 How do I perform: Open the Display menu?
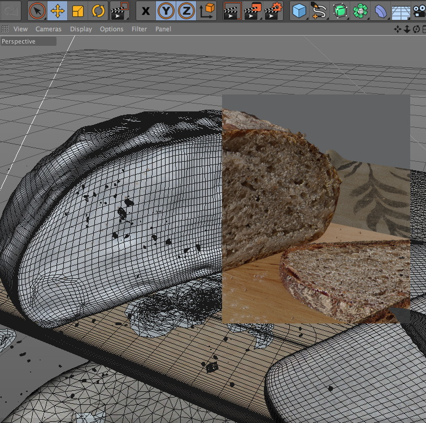pyautogui.click(x=81, y=29)
